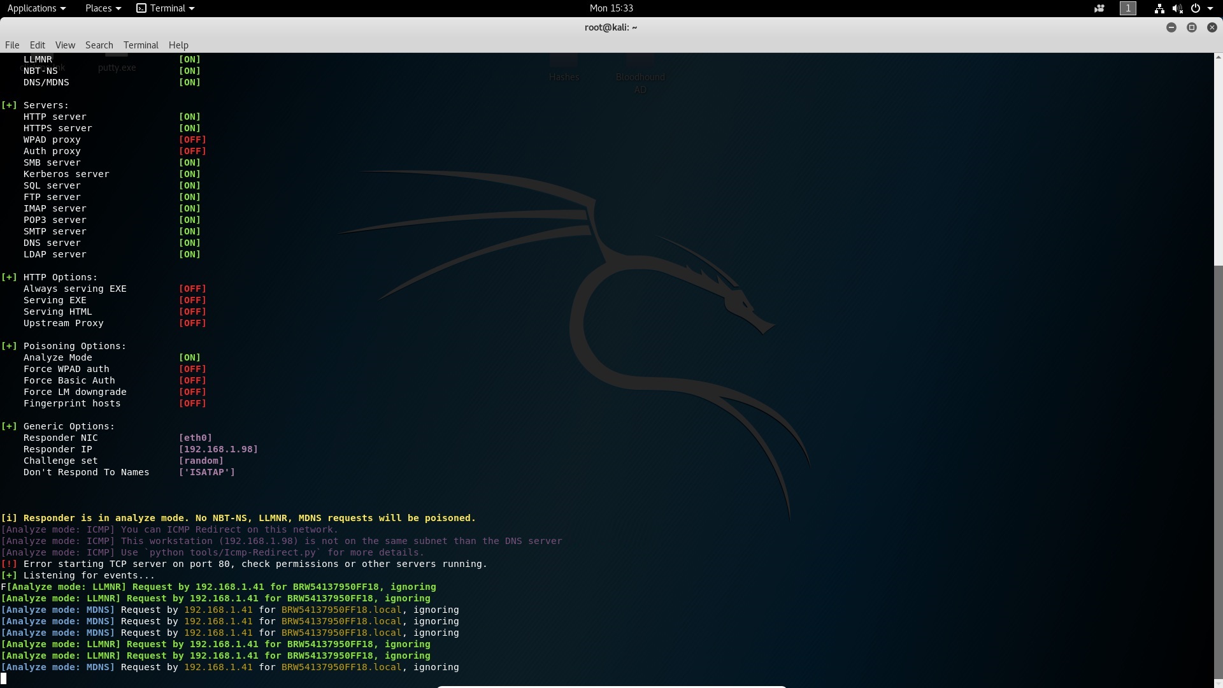Click the '[+] Servers:' heading
Image resolution: width=1223 pixels, height=688 pixels.
(35, 105)
